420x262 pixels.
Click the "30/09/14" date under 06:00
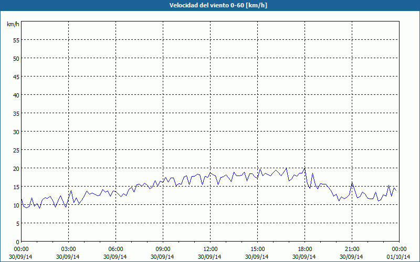[115, 257]
